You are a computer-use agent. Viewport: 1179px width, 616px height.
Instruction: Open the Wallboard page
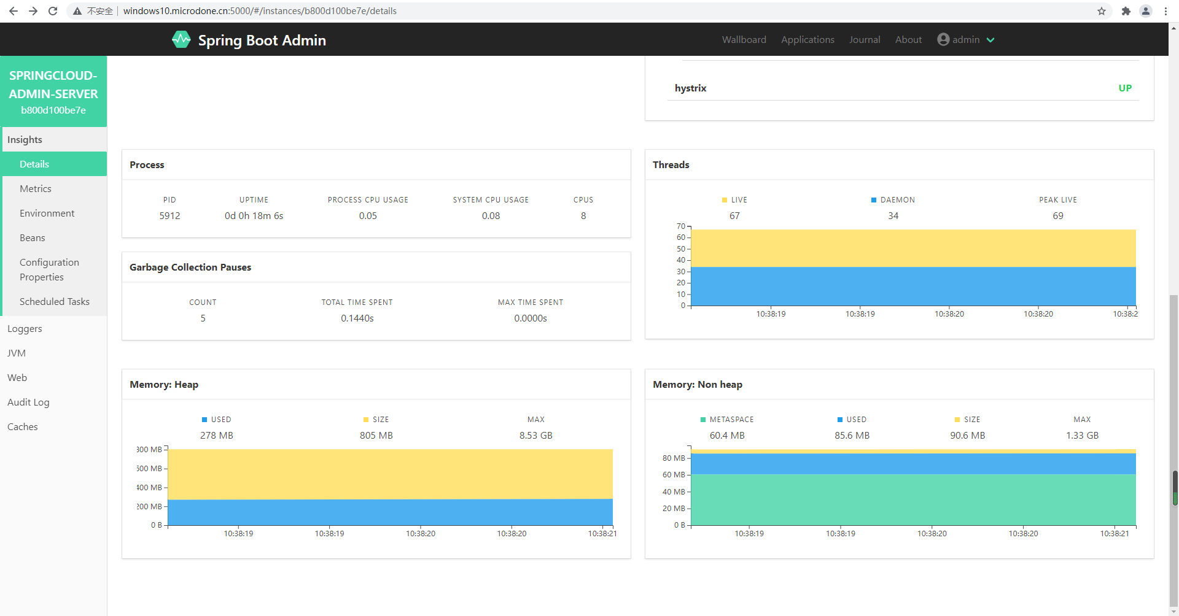click(744, 39)
